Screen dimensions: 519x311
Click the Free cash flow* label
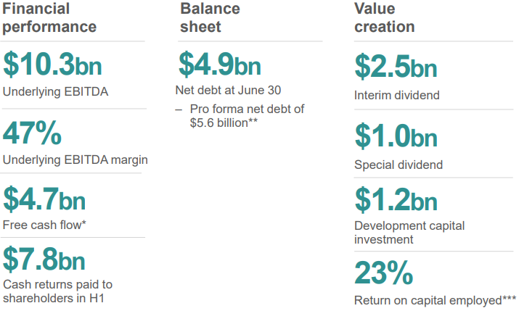44,225
